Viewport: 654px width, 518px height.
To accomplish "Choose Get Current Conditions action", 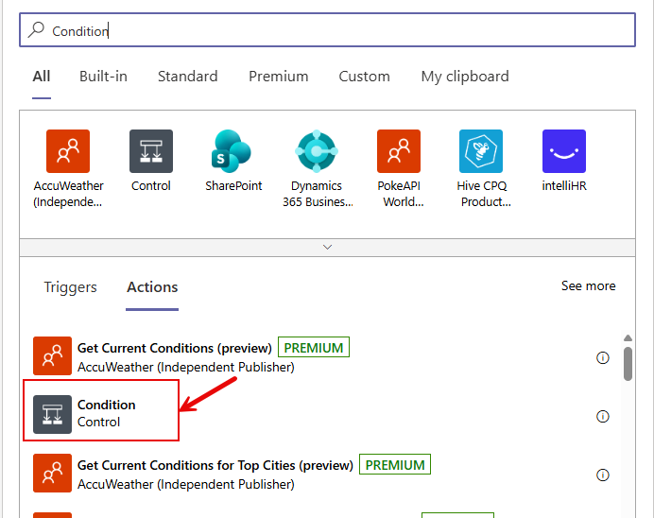I will [175, 348].
